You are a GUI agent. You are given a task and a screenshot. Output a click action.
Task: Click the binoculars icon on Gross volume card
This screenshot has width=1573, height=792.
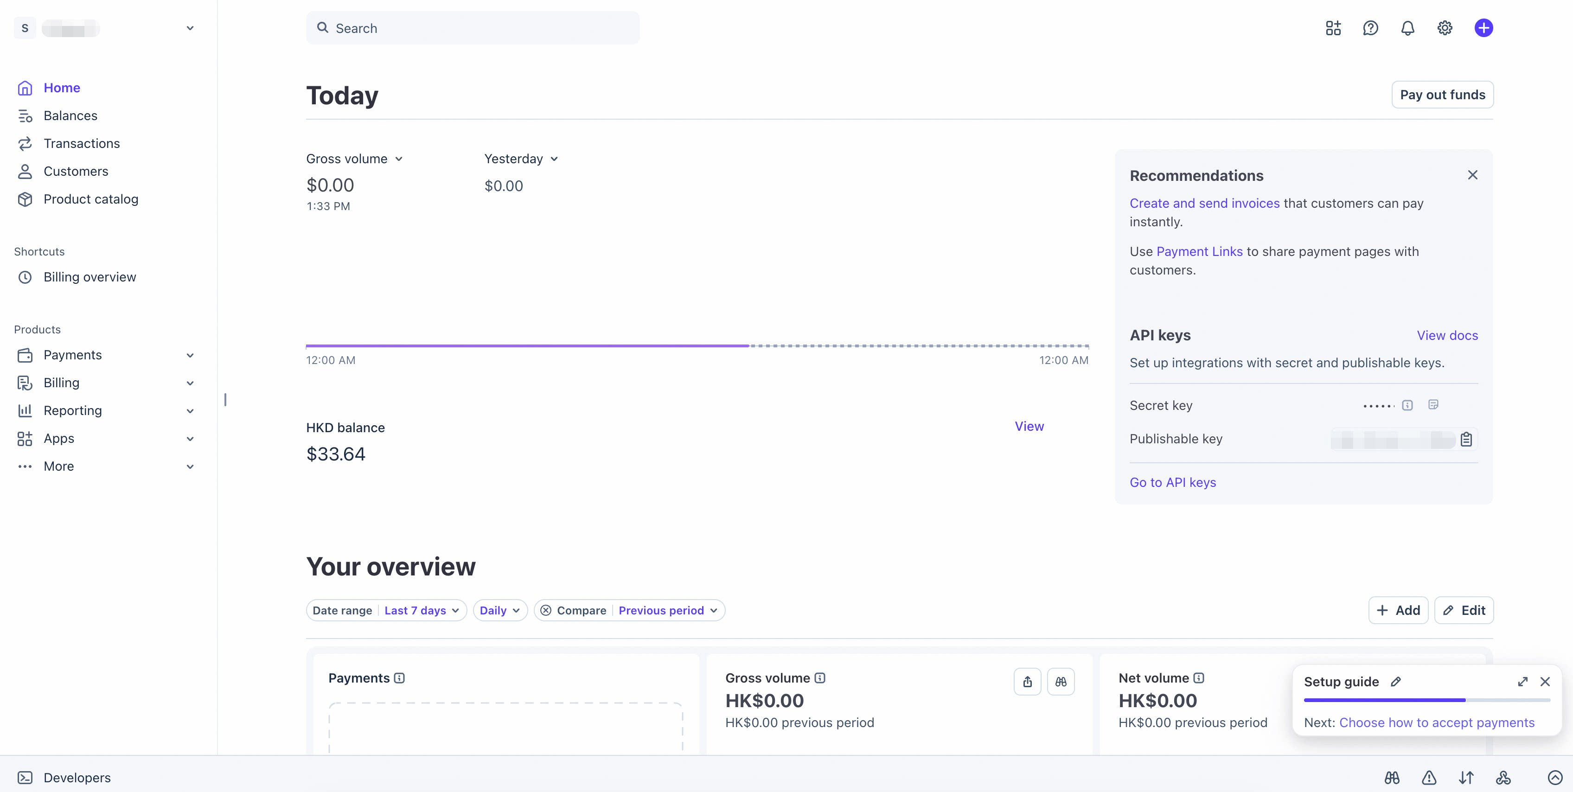coord(1061,682)
